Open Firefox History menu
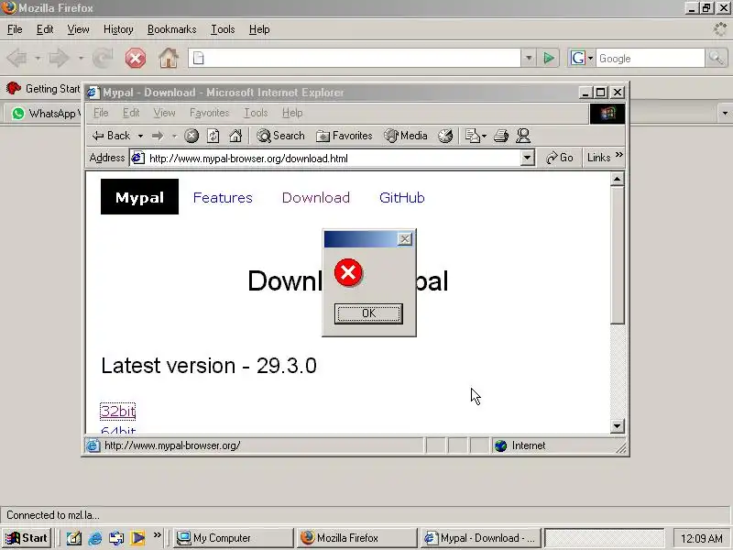The image size is (733, 550). 118,29
